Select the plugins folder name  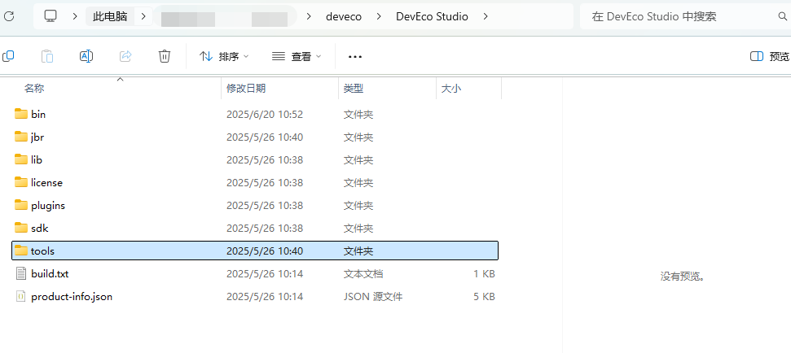point(48,206)
